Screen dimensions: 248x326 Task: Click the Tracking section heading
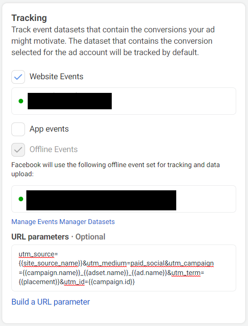(29, 18)
